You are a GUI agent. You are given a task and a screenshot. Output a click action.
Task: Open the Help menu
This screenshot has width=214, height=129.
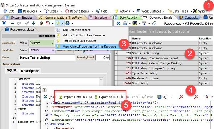pos(104,11)
